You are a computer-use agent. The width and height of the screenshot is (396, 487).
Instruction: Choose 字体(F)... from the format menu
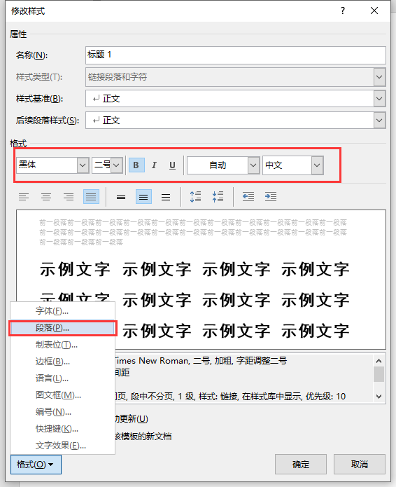point(63,311)
